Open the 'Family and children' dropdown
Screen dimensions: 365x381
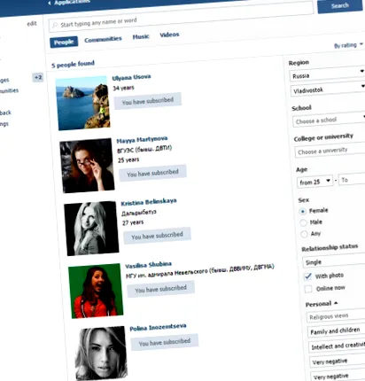tap(337, 330)
